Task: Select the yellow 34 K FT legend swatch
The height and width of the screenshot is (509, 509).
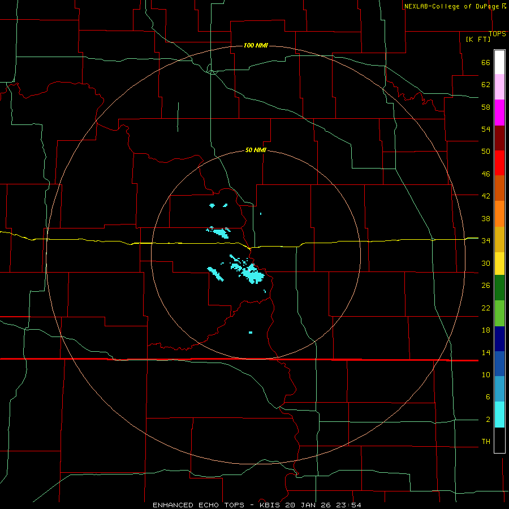Action: (499, 264)
